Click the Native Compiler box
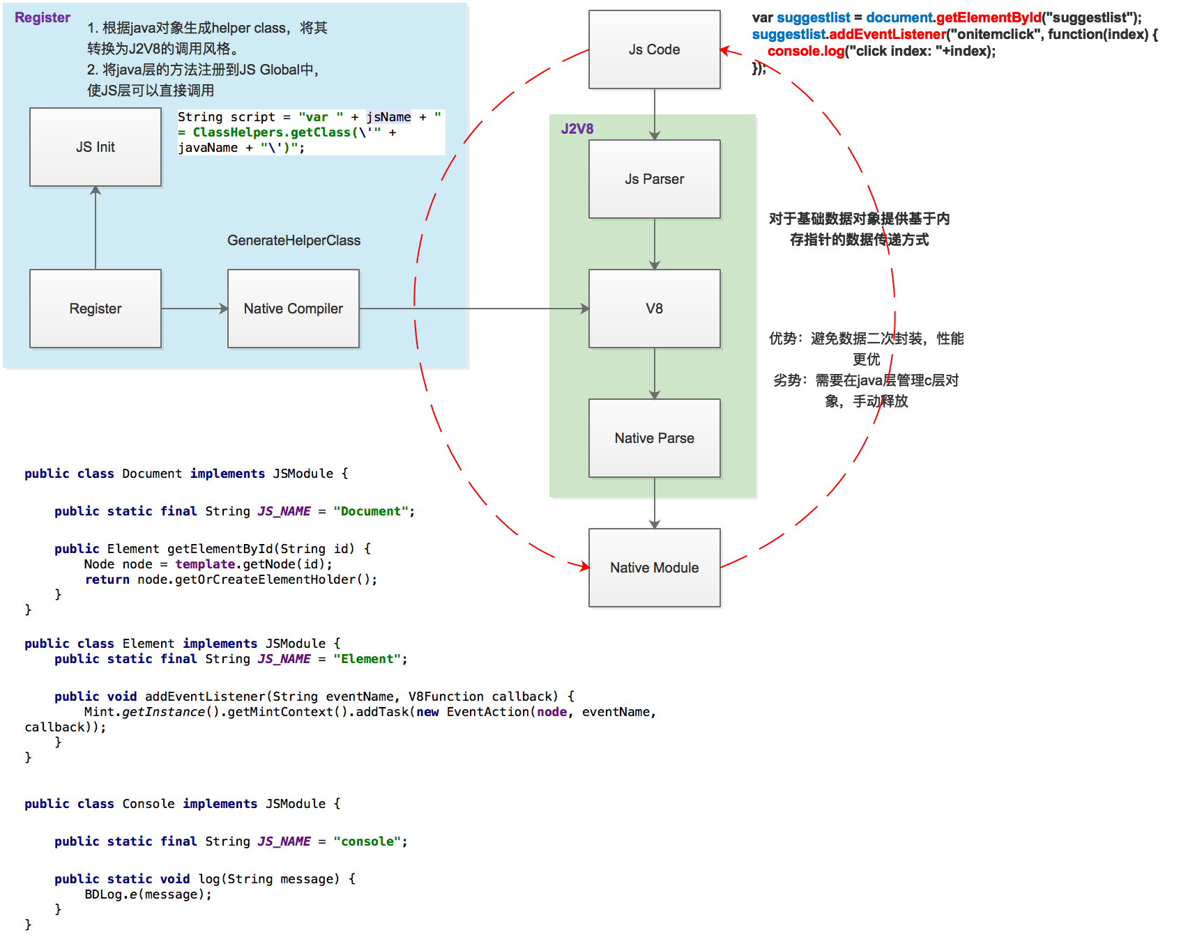This screenshot has width=1195, height=939. pos(293,309)
